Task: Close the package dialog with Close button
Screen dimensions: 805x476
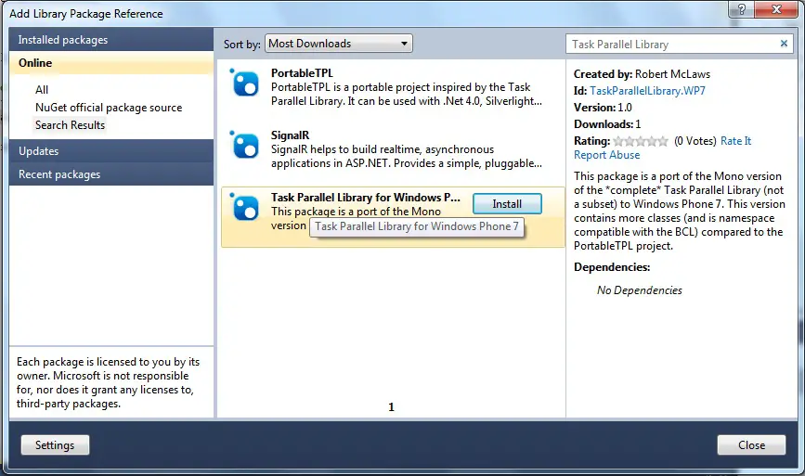Action: [751, 444]
